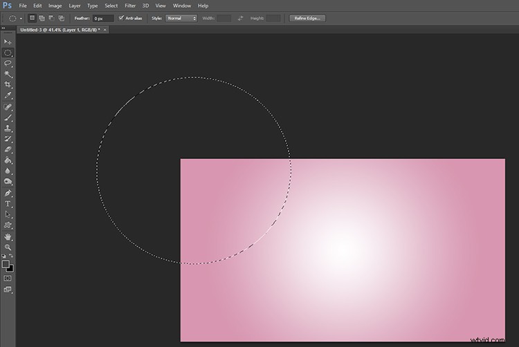Select the Brush tool

[x=8, y=118]
